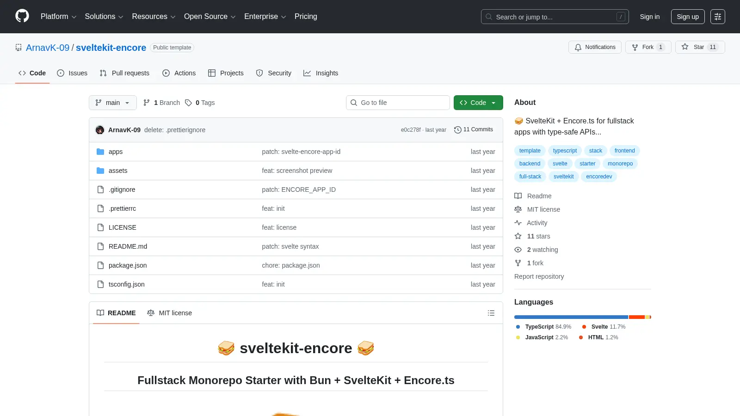Open the Insights tab
Viewport: 740px width, 416px height.
click(x=321, y=73)
